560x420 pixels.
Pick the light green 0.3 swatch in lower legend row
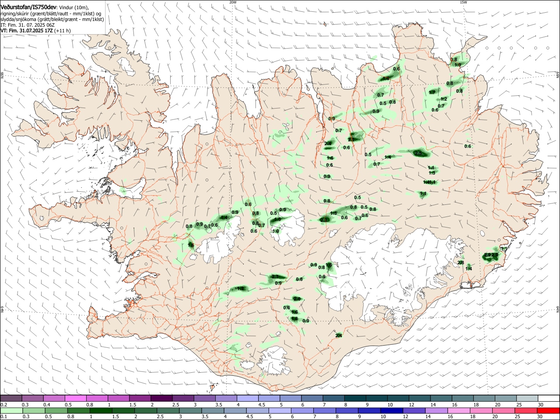coord(35,411)
